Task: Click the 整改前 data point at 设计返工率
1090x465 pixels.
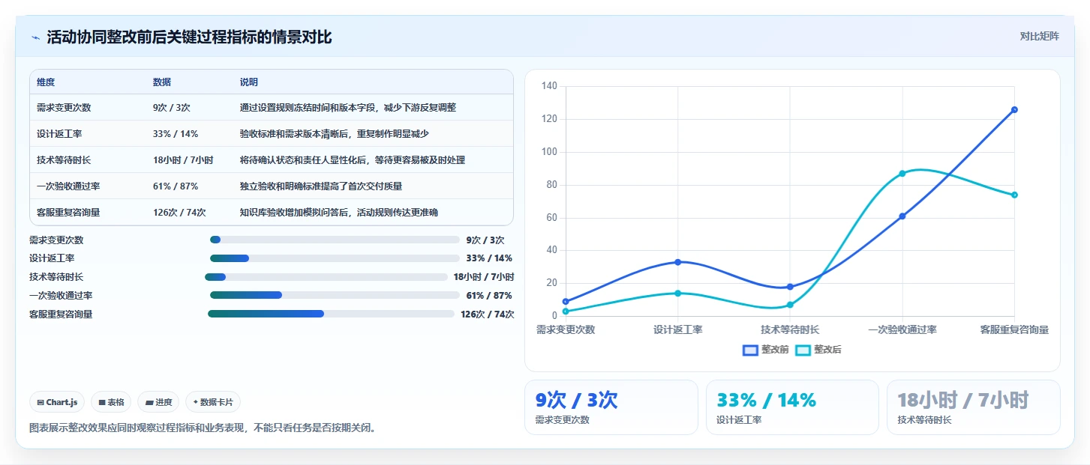Action: click(677, 262)
